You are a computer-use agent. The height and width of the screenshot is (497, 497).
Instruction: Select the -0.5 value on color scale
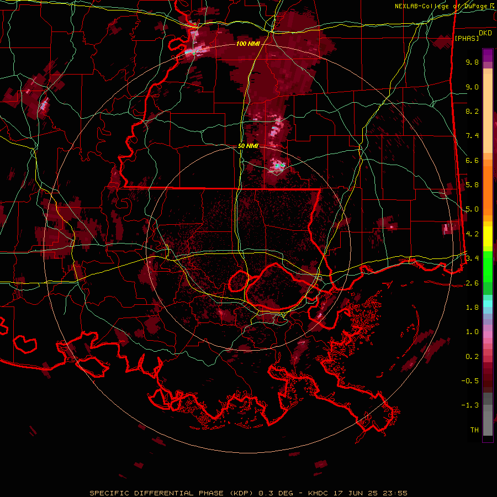470,381
